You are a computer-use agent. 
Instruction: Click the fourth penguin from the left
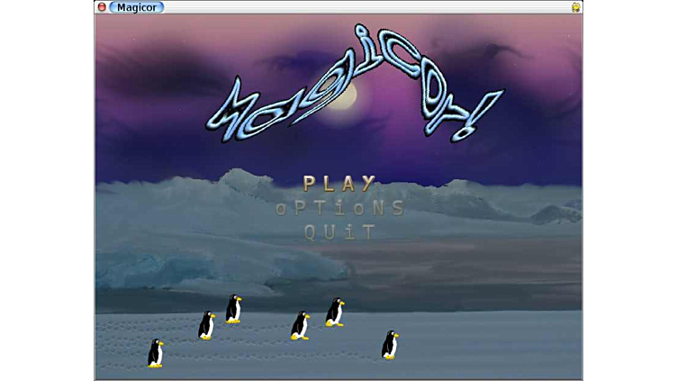[300, 325]
